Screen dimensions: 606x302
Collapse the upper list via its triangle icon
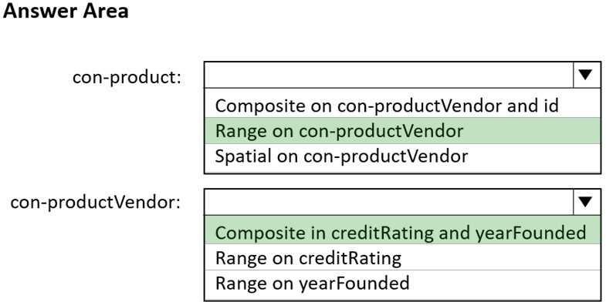click(587, 75)
